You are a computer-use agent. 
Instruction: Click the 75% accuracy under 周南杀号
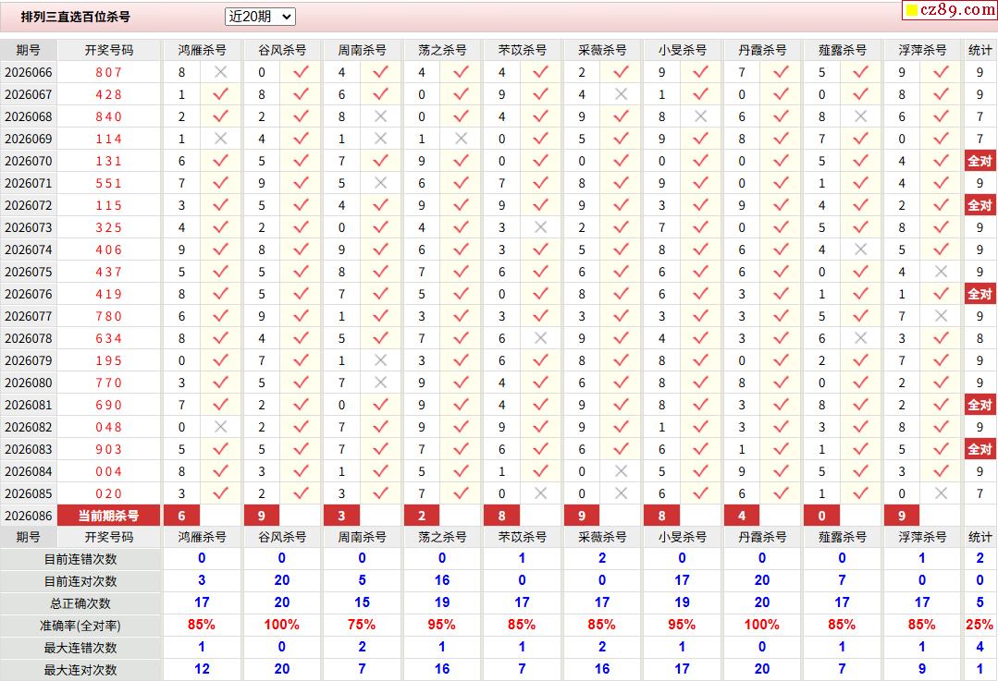(x=362, y=625)
